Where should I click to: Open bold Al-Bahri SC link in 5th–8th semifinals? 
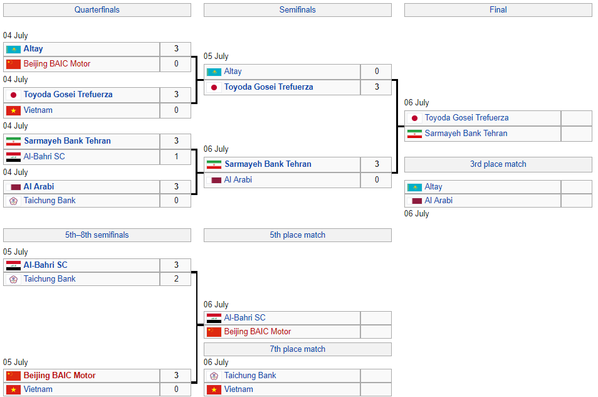pyautogui.click(x=45, y=265)
